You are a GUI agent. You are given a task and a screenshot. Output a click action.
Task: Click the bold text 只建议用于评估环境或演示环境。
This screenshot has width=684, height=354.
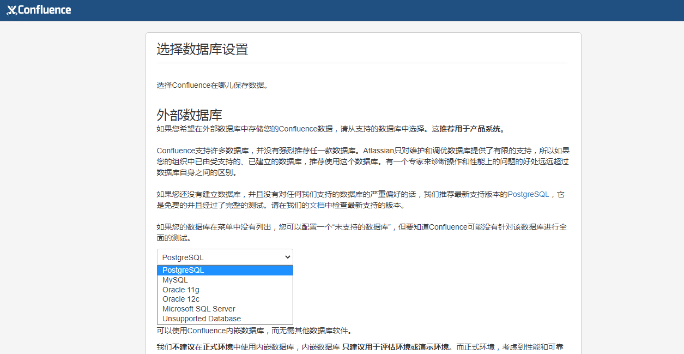[398, 347]
